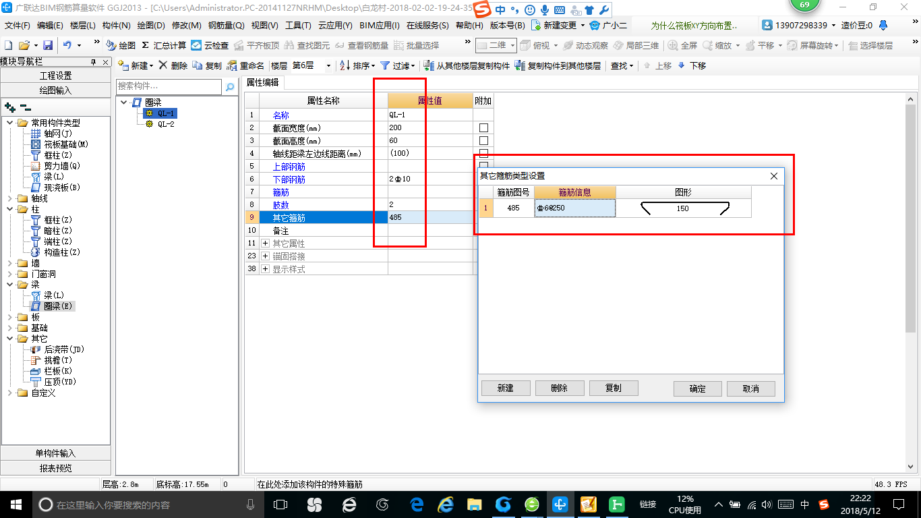Select 轴网(J) in the component tree
921x518 pixels.
51,134
